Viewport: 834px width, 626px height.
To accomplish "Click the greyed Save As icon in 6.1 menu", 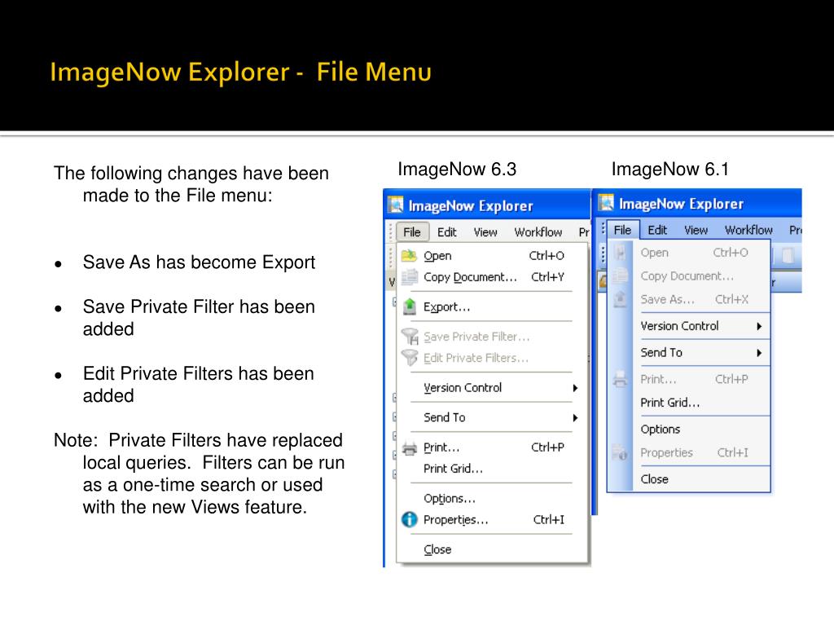I will coord(620,299).
